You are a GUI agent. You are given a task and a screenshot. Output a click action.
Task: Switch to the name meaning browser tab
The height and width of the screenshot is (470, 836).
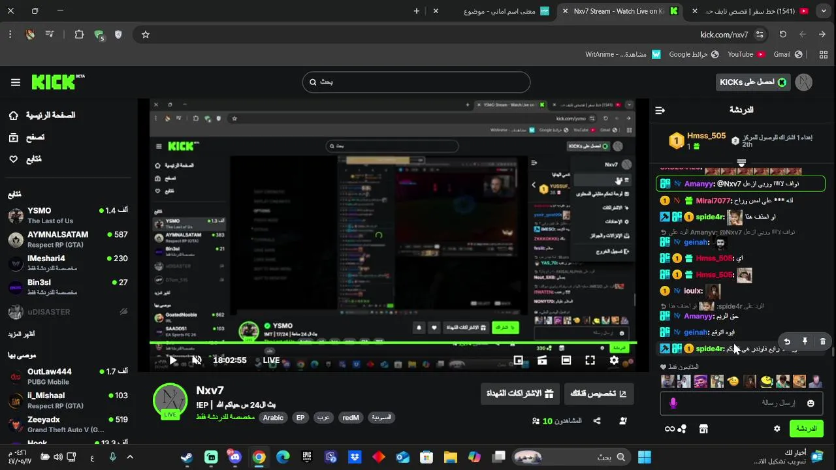(500, 11)
